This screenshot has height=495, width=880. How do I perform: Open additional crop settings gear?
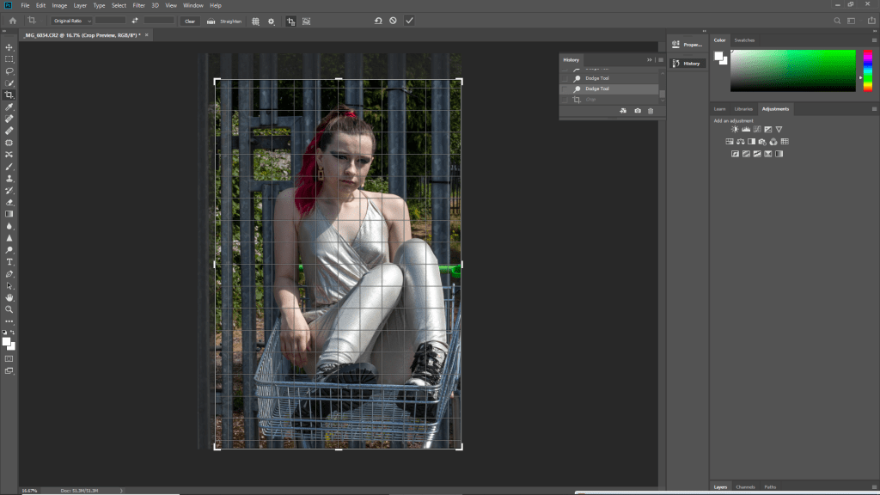(272, 21)
